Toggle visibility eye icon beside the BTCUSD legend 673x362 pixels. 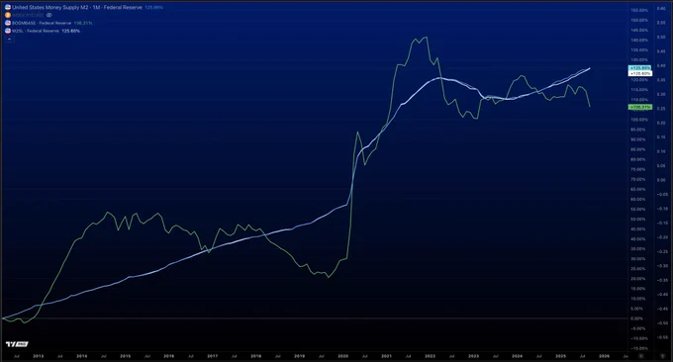pyautogui.click(x=48, y=15)
